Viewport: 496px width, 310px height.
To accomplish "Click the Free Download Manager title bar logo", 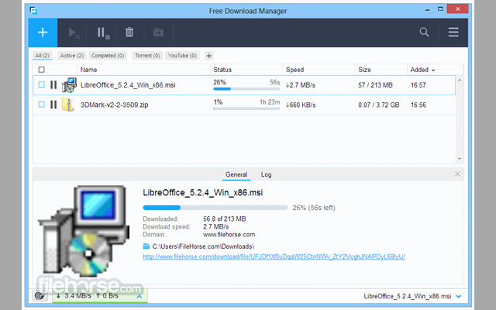I will 33,11.
